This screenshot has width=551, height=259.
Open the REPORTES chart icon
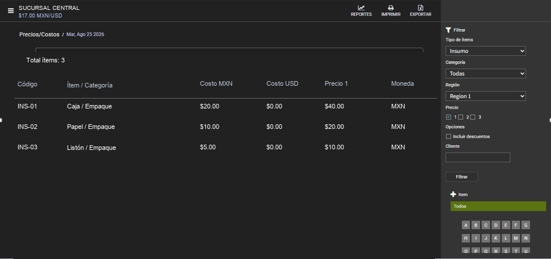click(x=362, y=8)
